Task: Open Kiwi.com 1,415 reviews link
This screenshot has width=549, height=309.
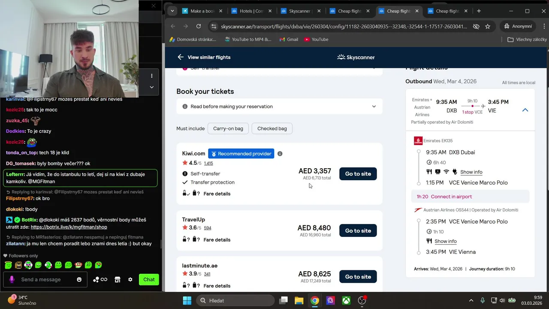Action: tap(208, 164)
